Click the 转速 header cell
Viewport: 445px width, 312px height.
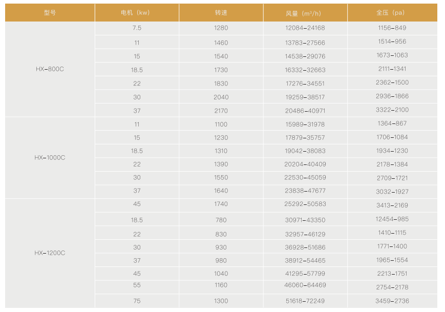pyautogui.click(x=221, y=13)
